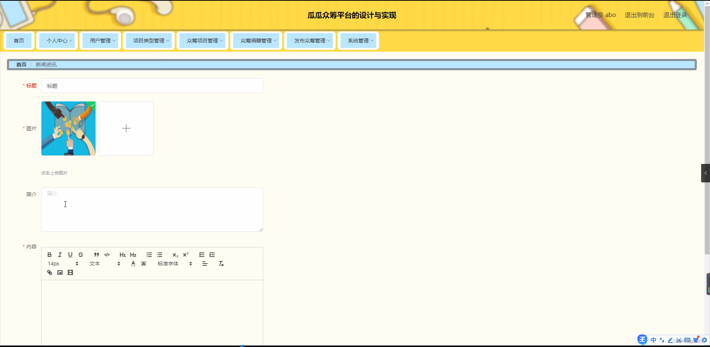Image resolution: width=710 pixels, height=347 pixels.
Task: Click the plus box to upload another image
Action: [126, 128]
